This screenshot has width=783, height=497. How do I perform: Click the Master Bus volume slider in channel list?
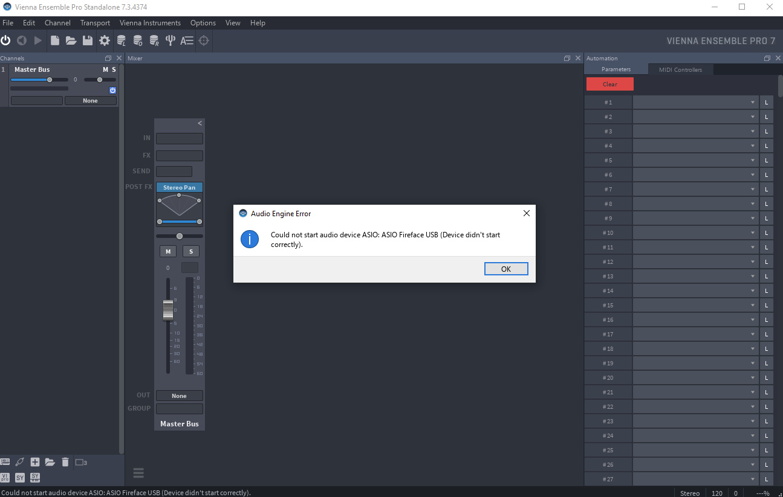[39, 80]
